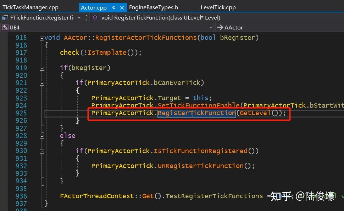This screenshot has width=344, height=211.
Task: Close the Actor.cpp tab with its X icon
Action: coord(121,7)
